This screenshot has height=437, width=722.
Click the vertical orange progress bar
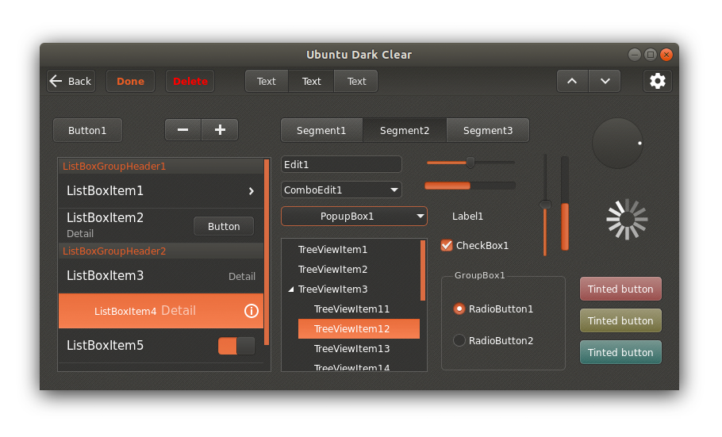point(565,203)
